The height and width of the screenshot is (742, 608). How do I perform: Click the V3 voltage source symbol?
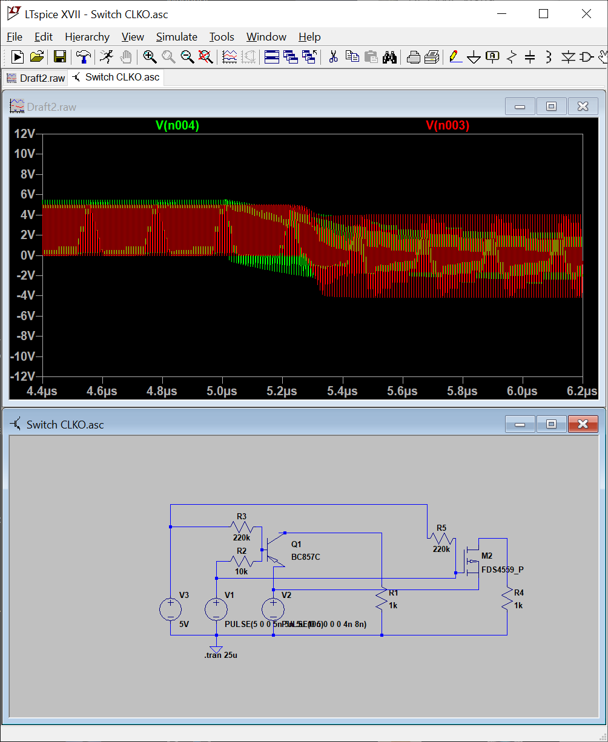[170, 609]
